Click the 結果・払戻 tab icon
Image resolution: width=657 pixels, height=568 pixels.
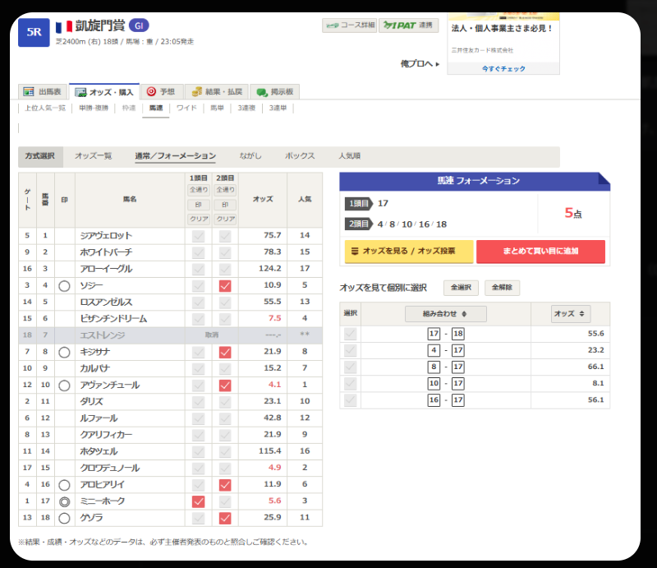point(197,92)
